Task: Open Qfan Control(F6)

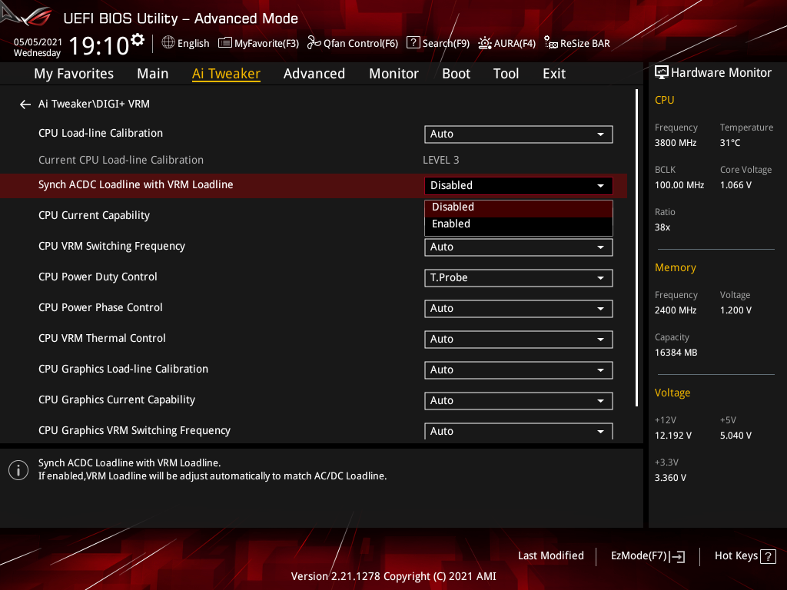Action: tap(352, 43)
